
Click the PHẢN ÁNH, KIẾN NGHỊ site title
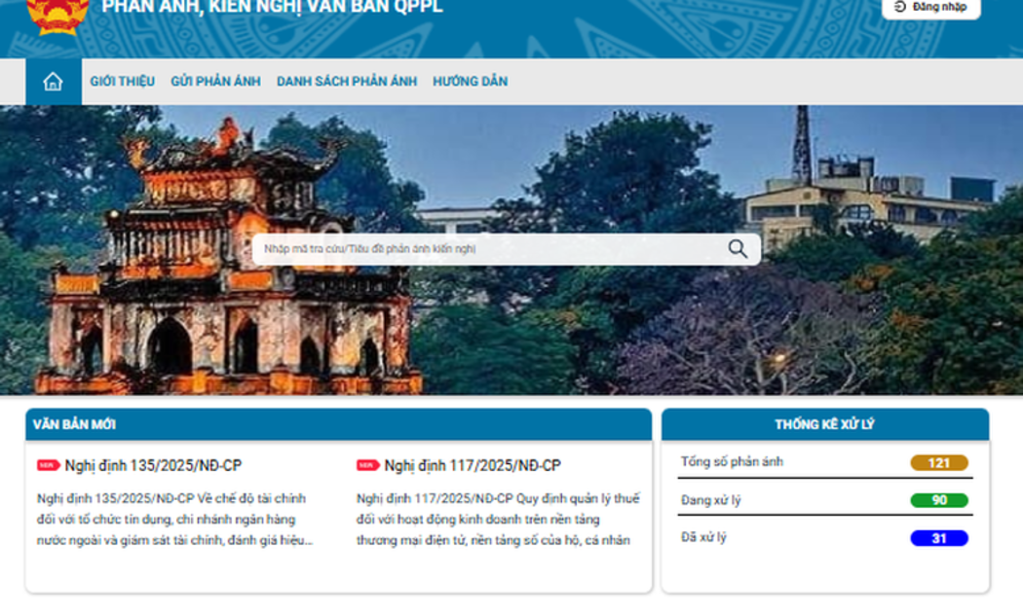coord(272,7)
